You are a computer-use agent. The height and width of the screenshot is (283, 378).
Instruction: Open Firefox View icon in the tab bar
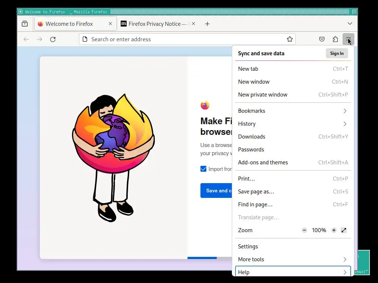[x=25, y=24]
